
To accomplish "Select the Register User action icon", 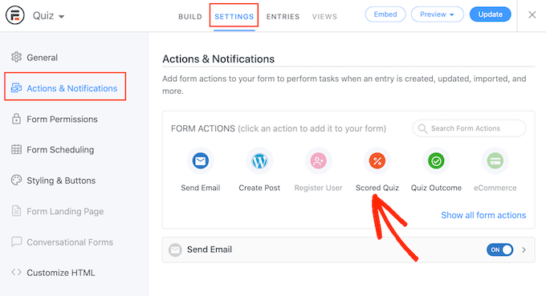I will click(318, 161).
